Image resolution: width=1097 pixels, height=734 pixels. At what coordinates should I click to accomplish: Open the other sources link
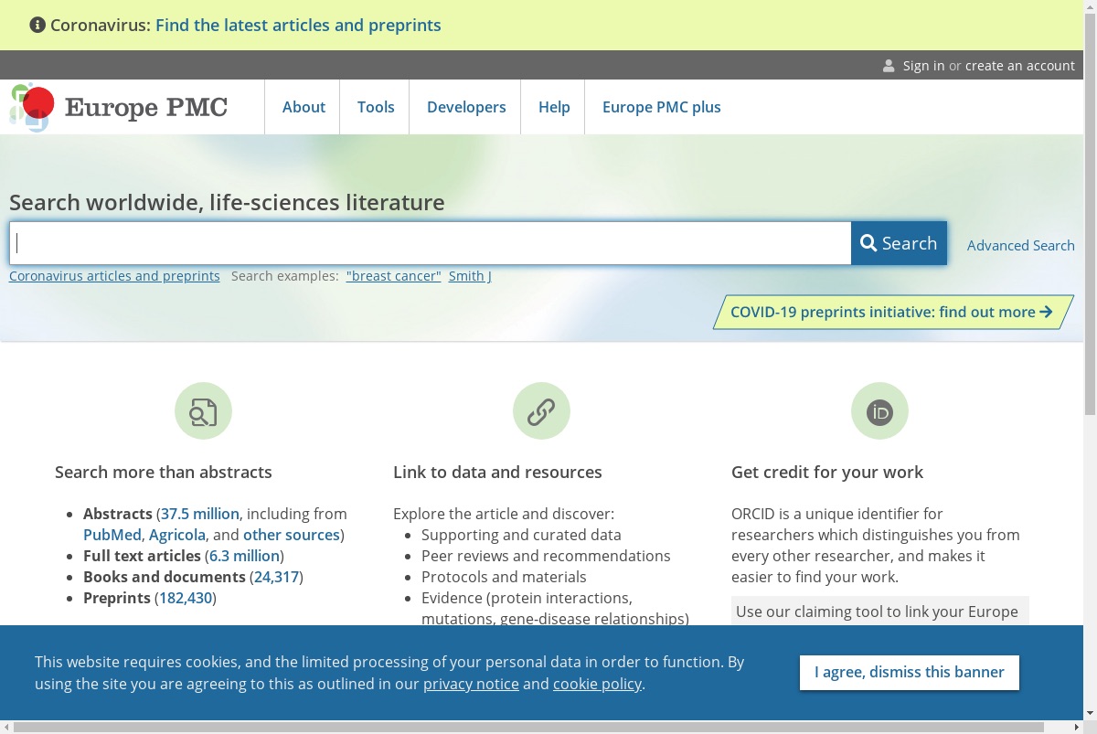click(x=292, y=535)
